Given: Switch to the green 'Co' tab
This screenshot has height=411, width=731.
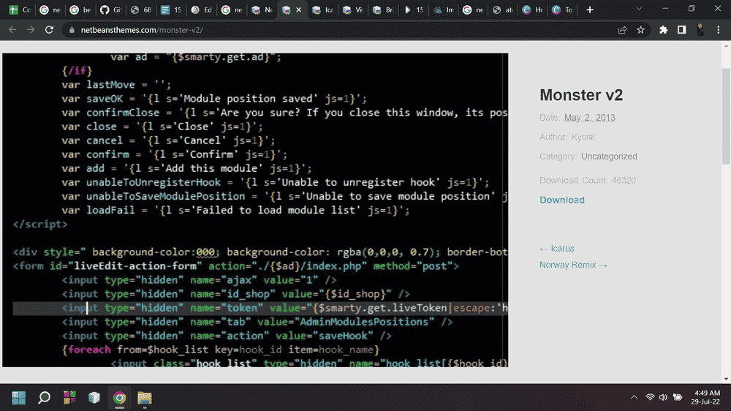Looking at the screenshot, I should pos(20,10).
